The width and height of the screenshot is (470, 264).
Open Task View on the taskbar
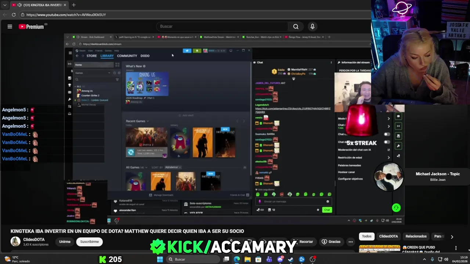tap(226, 259)
